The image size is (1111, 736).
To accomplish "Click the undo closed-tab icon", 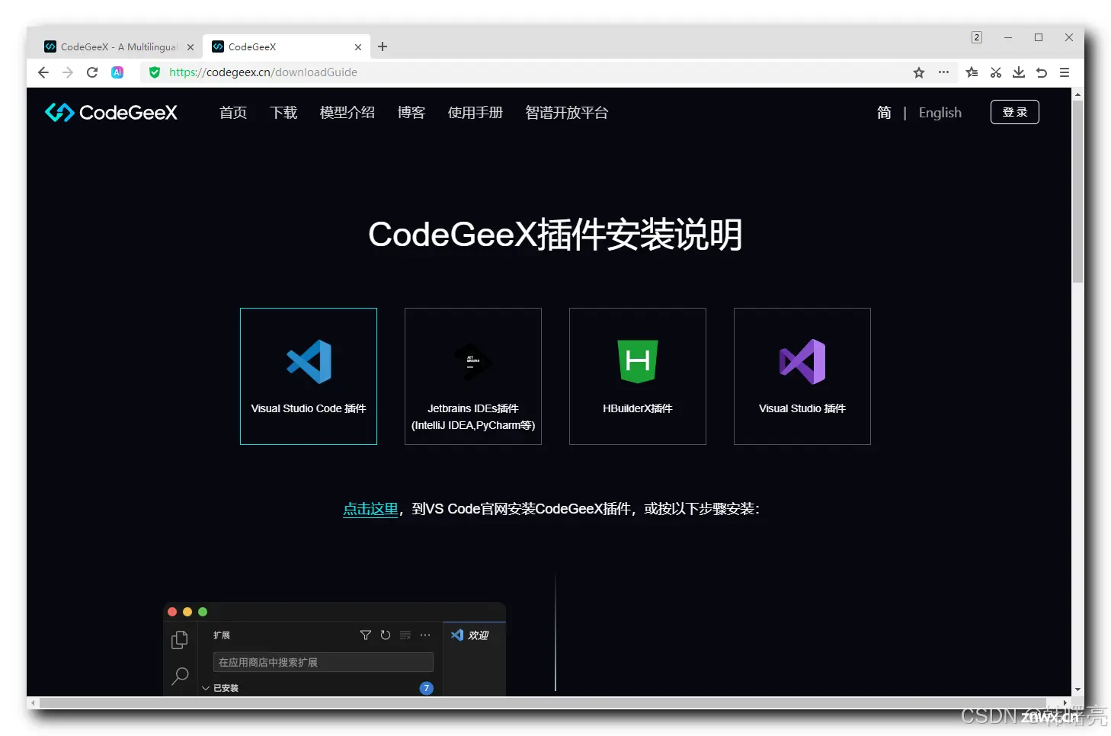I will tap(1042, 72).
